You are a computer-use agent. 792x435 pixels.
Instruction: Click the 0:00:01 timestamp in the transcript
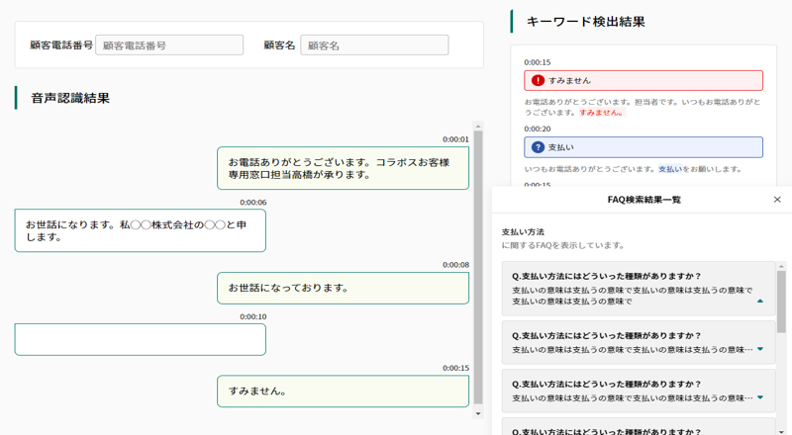(x=455, y=139)
